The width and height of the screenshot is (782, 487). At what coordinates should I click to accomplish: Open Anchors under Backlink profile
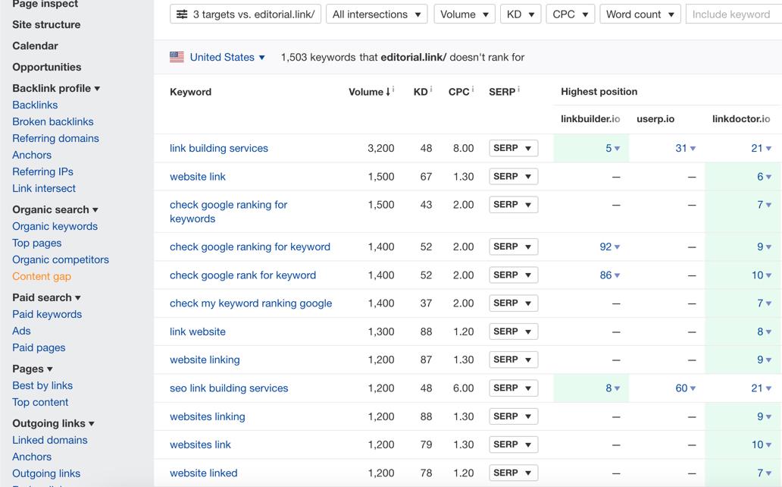(x=32, y=156)
